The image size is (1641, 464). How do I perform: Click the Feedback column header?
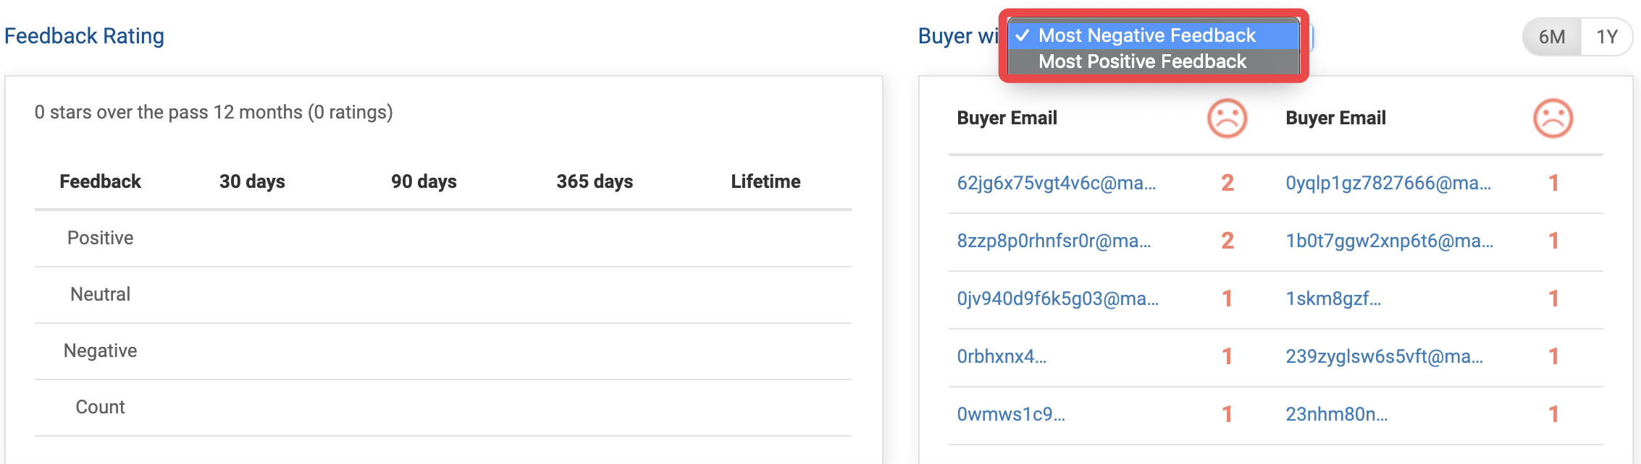coord(100,181)
